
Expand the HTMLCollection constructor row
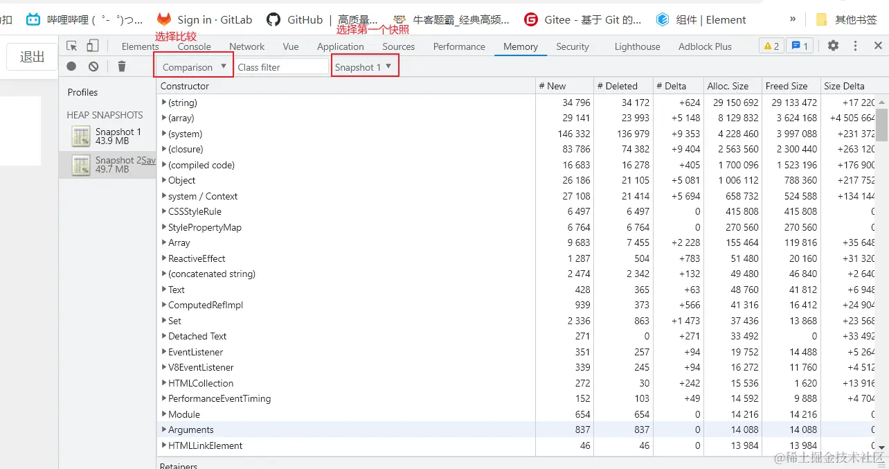point(164,383)
